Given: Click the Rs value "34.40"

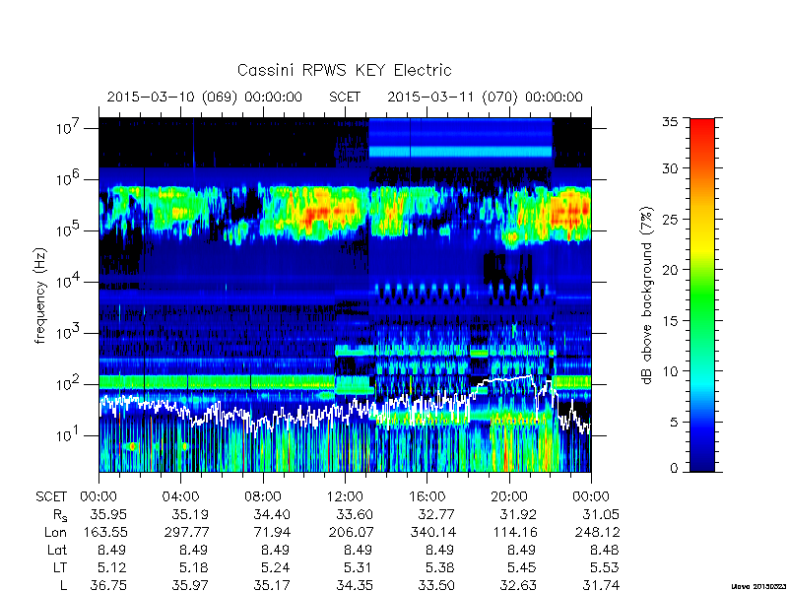Looking at the screenshot, I should 272,514.
